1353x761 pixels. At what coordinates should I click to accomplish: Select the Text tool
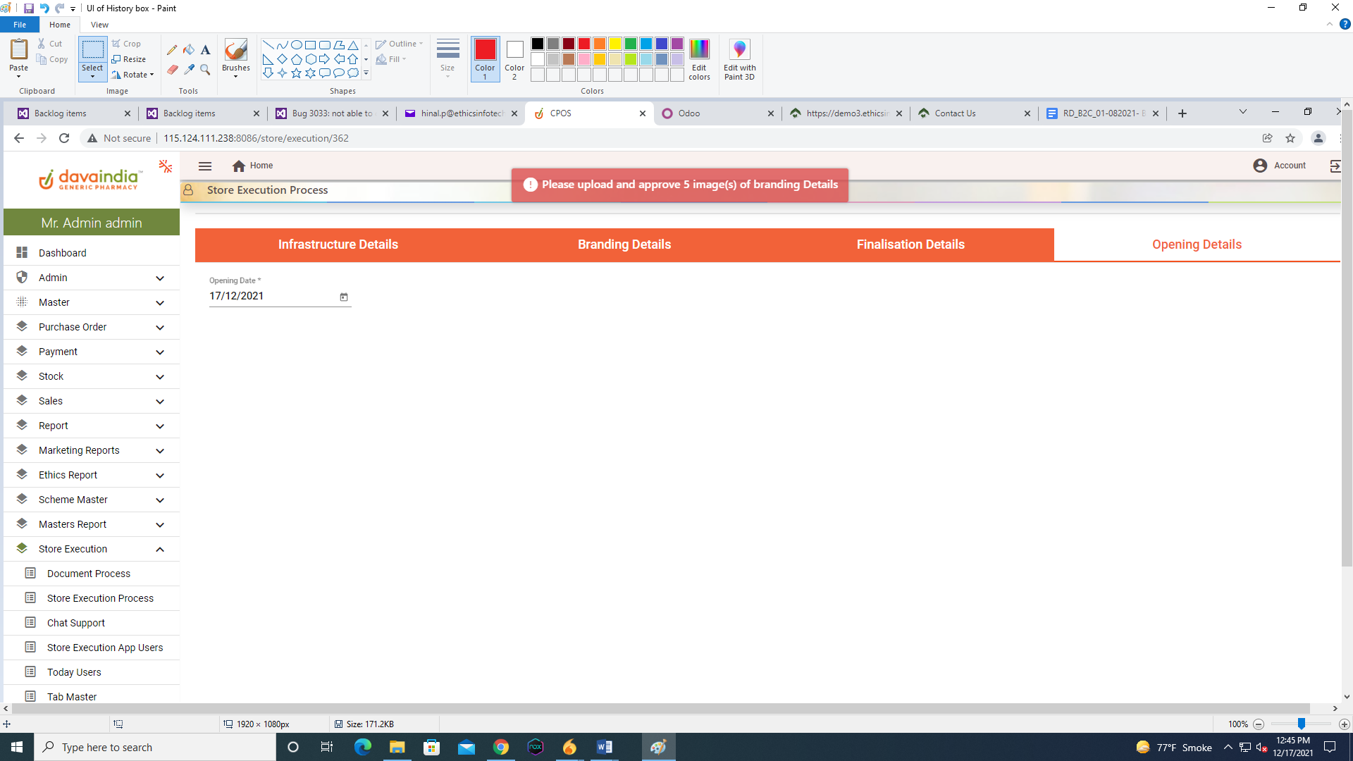pos(205,50)
